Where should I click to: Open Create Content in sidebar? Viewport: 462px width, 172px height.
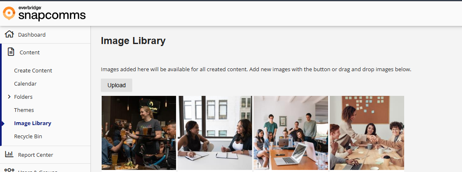(33, 70)
